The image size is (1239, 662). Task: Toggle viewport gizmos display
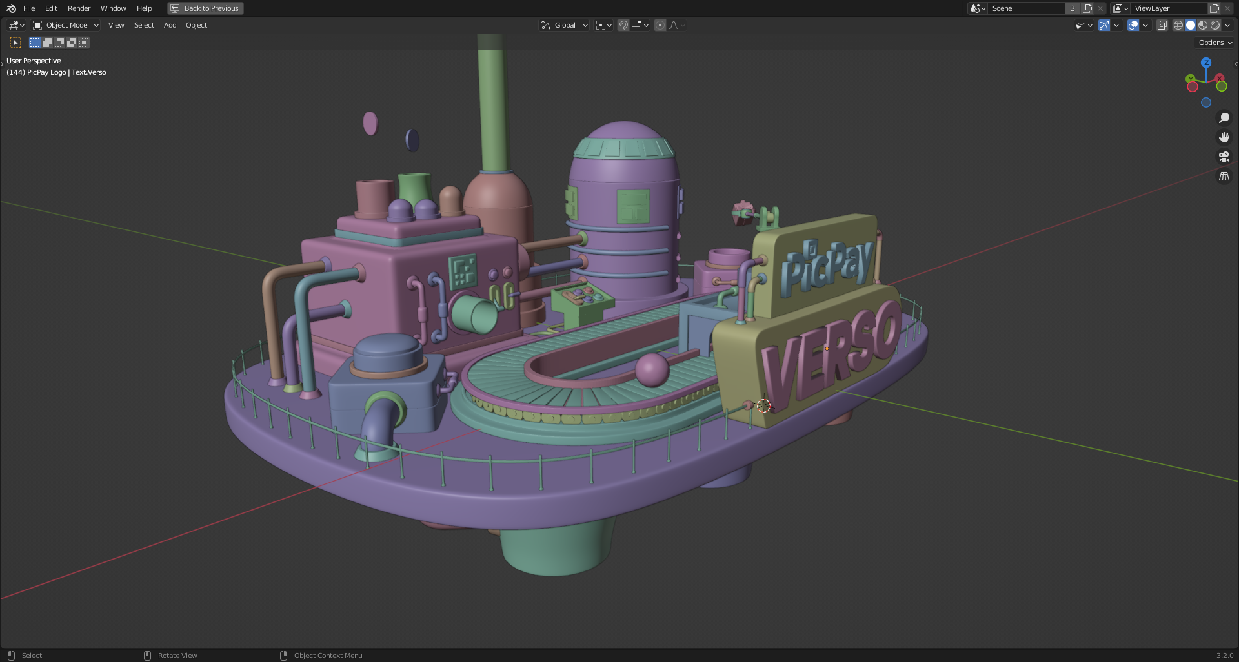coord(1104,25)
